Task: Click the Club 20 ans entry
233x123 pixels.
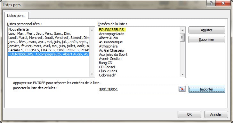Action: tap(108, 71)
